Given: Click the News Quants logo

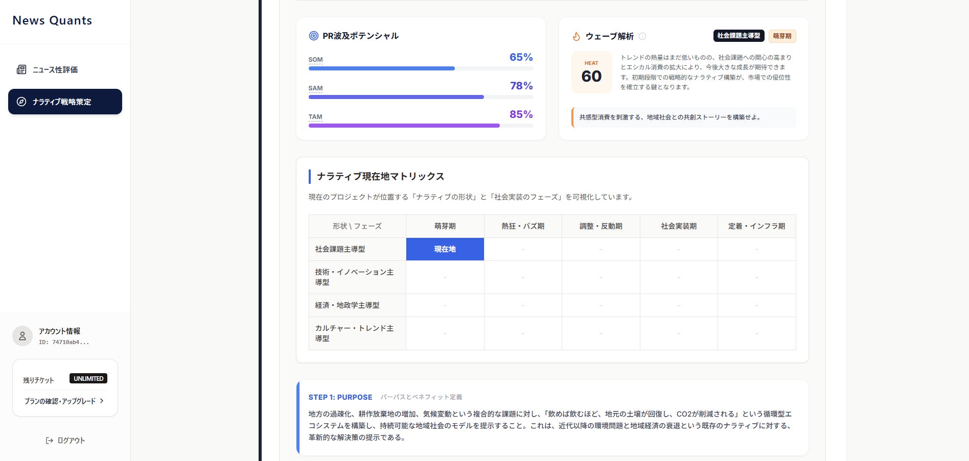Looking at the screenshot, I should point(52,20).
